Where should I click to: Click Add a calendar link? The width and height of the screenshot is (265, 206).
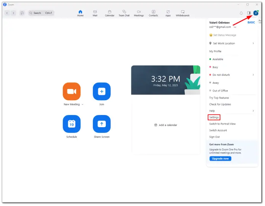166,125
